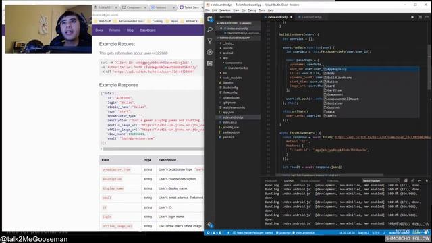Click the Ln, Col indicator in status bar
Viewport: 432px width, 243px height.
pyautogui.click(x=346, y=233)
